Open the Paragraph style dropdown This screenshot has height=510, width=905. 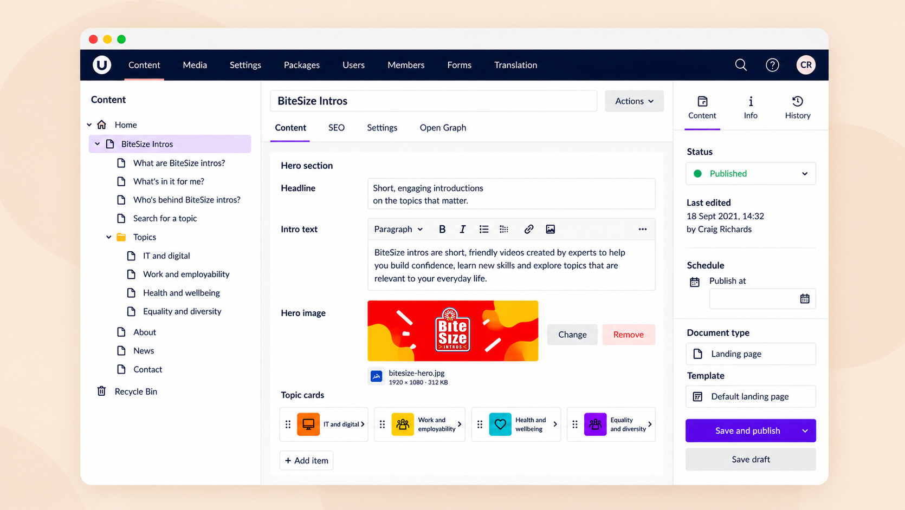point(398,229)
